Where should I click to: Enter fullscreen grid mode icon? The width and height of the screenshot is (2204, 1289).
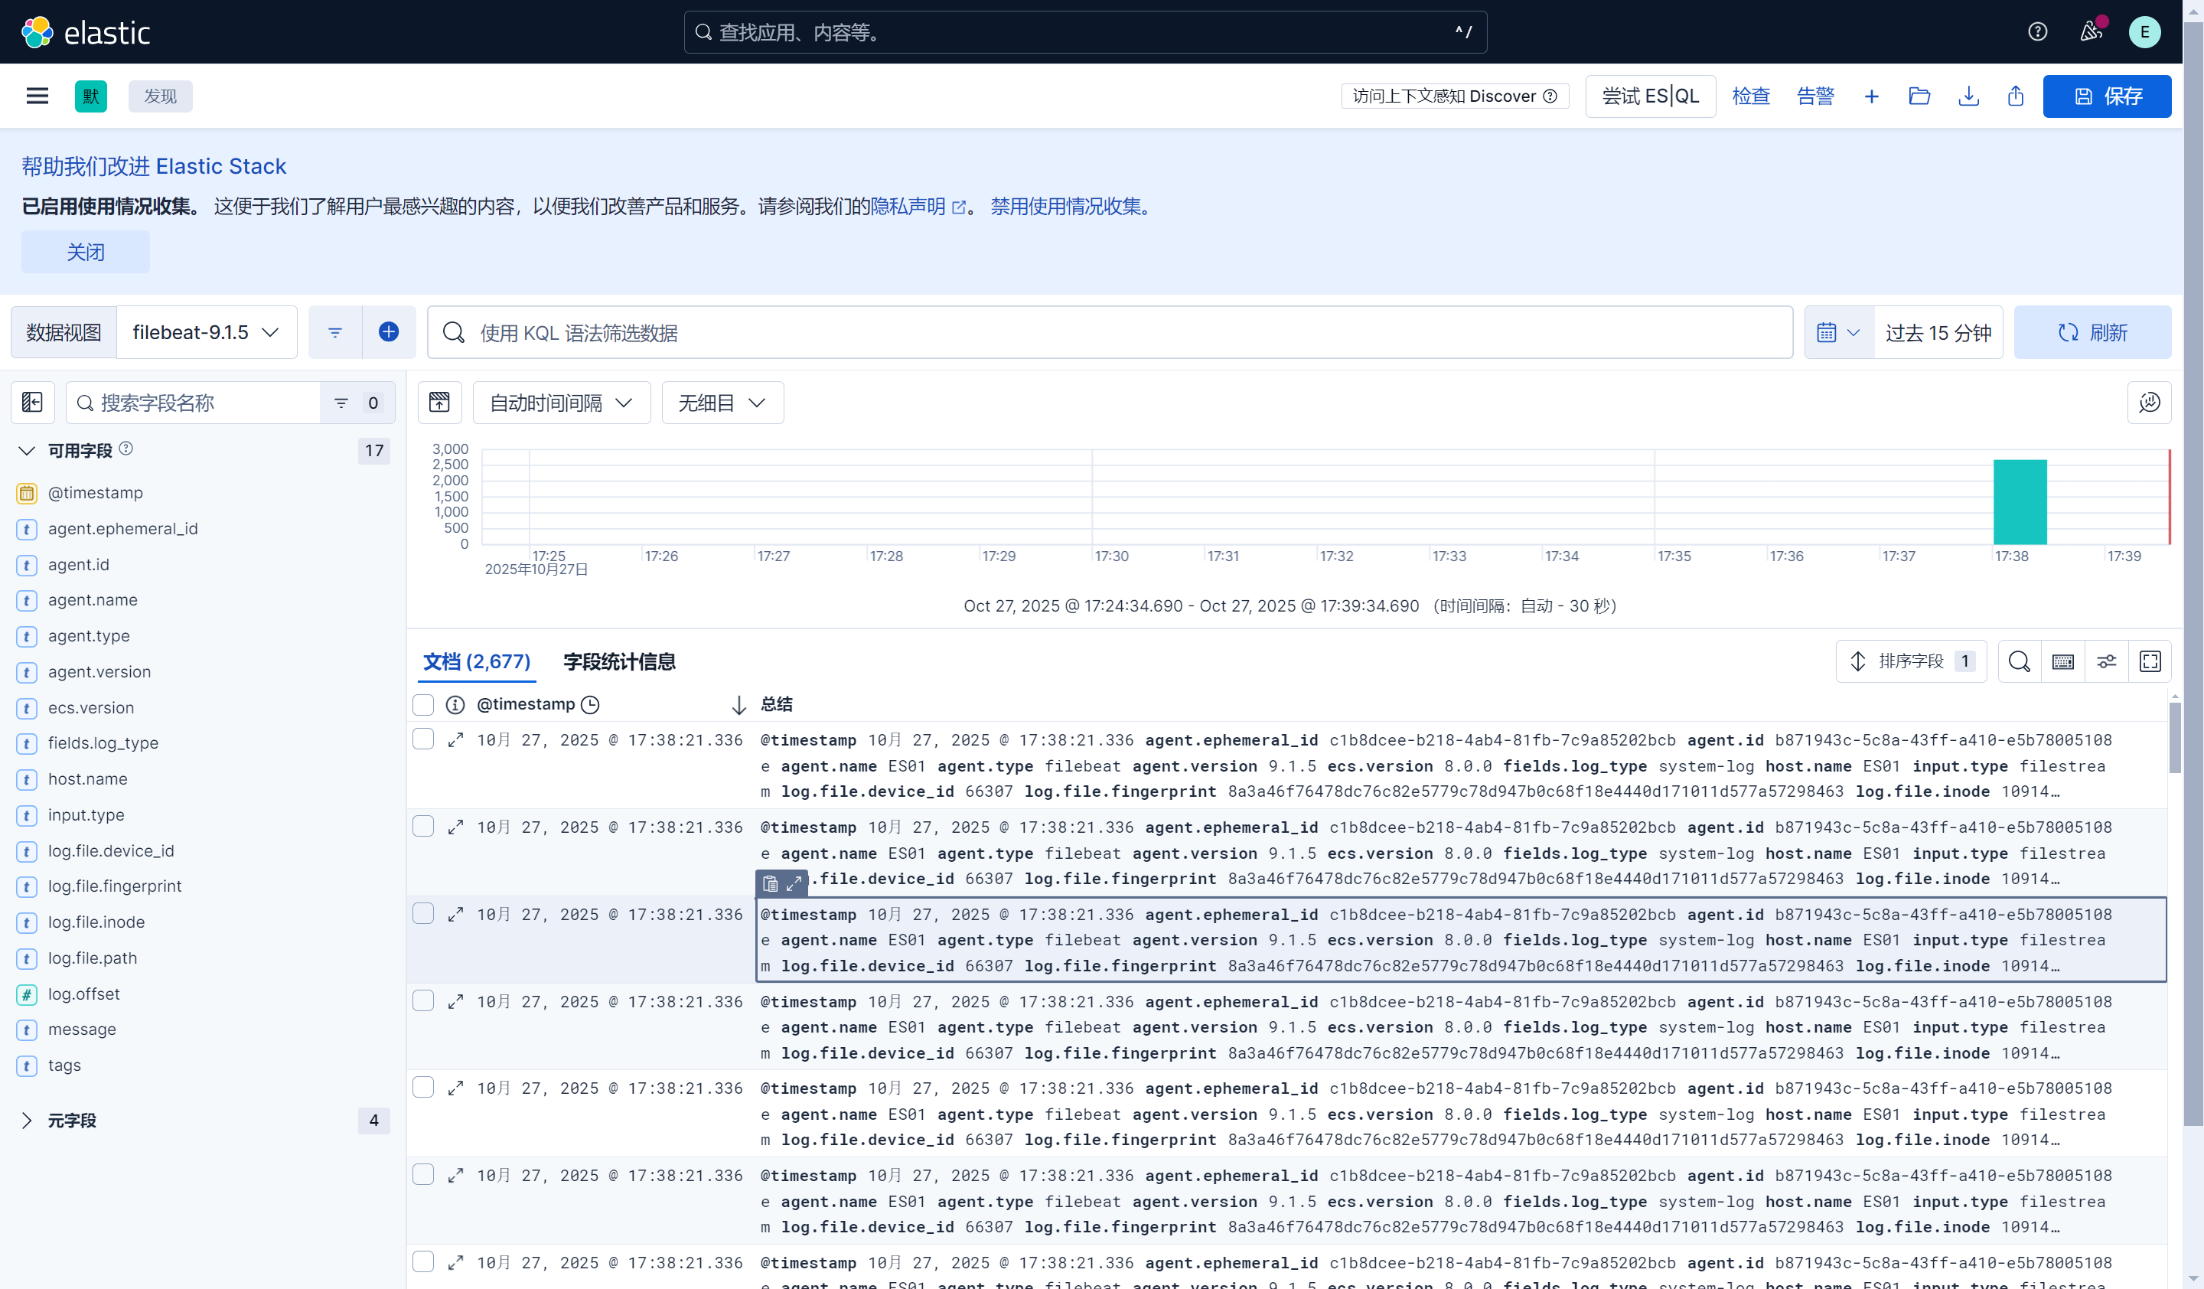[2150, 661]
